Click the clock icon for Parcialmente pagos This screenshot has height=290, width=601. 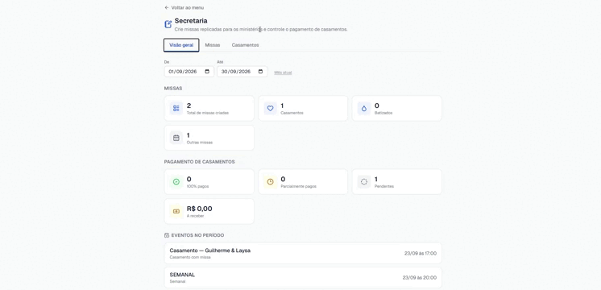click(270, 182)
